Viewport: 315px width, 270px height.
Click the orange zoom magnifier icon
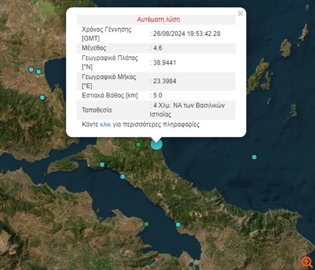coord(306,262)
